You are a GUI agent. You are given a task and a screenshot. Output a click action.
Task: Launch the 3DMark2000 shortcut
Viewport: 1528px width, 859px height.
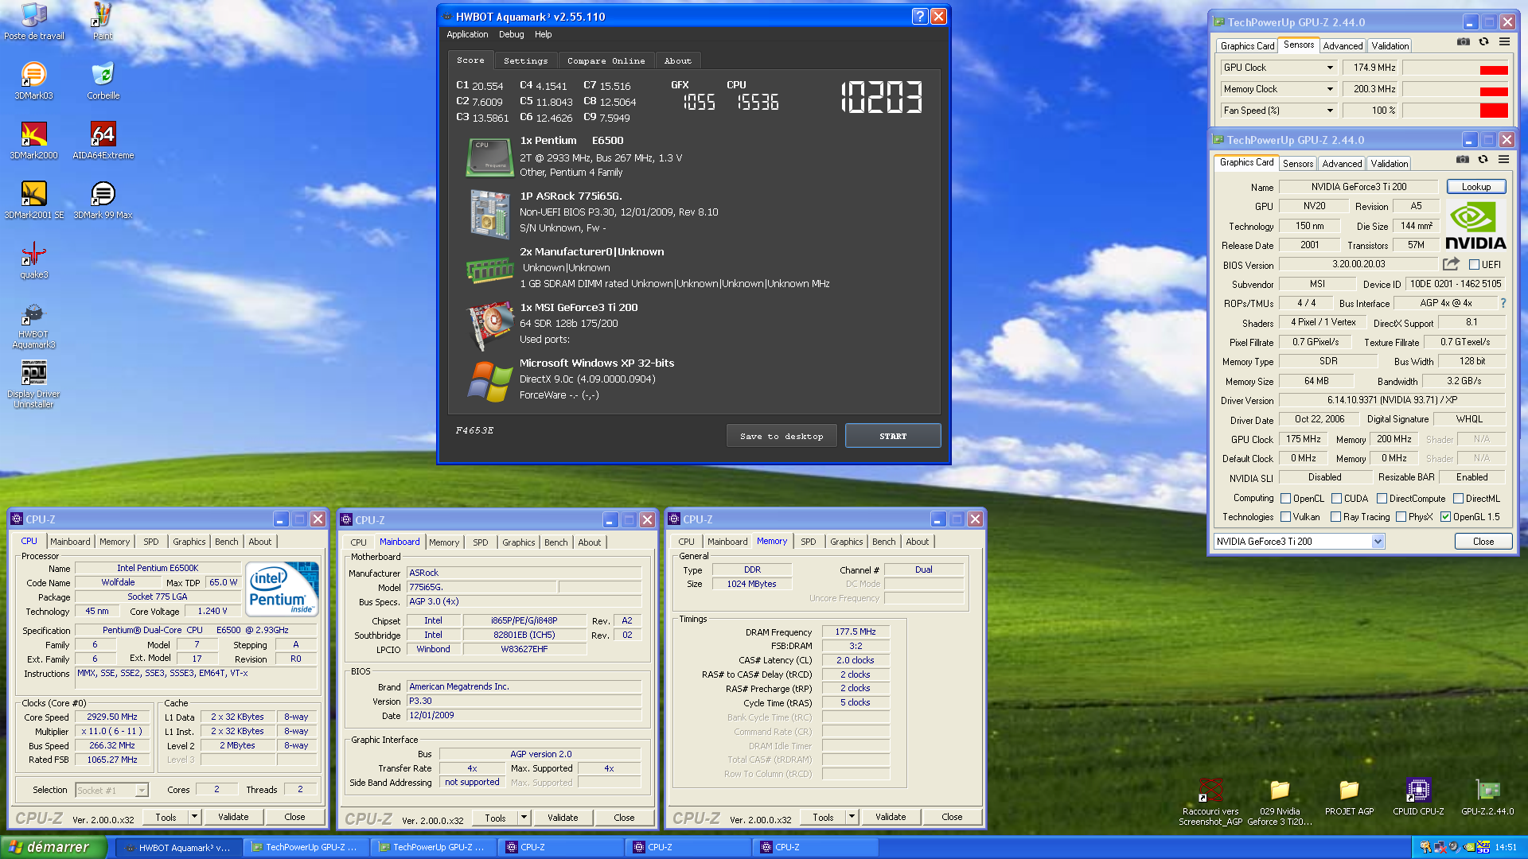pos(33,141)
